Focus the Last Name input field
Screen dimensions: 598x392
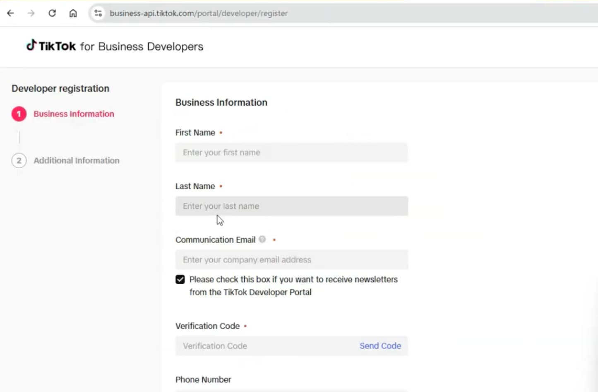[292, 206]
